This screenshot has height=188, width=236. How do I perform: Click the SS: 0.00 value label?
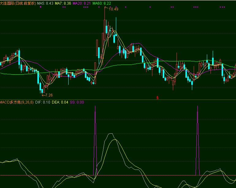click(77, 102)
